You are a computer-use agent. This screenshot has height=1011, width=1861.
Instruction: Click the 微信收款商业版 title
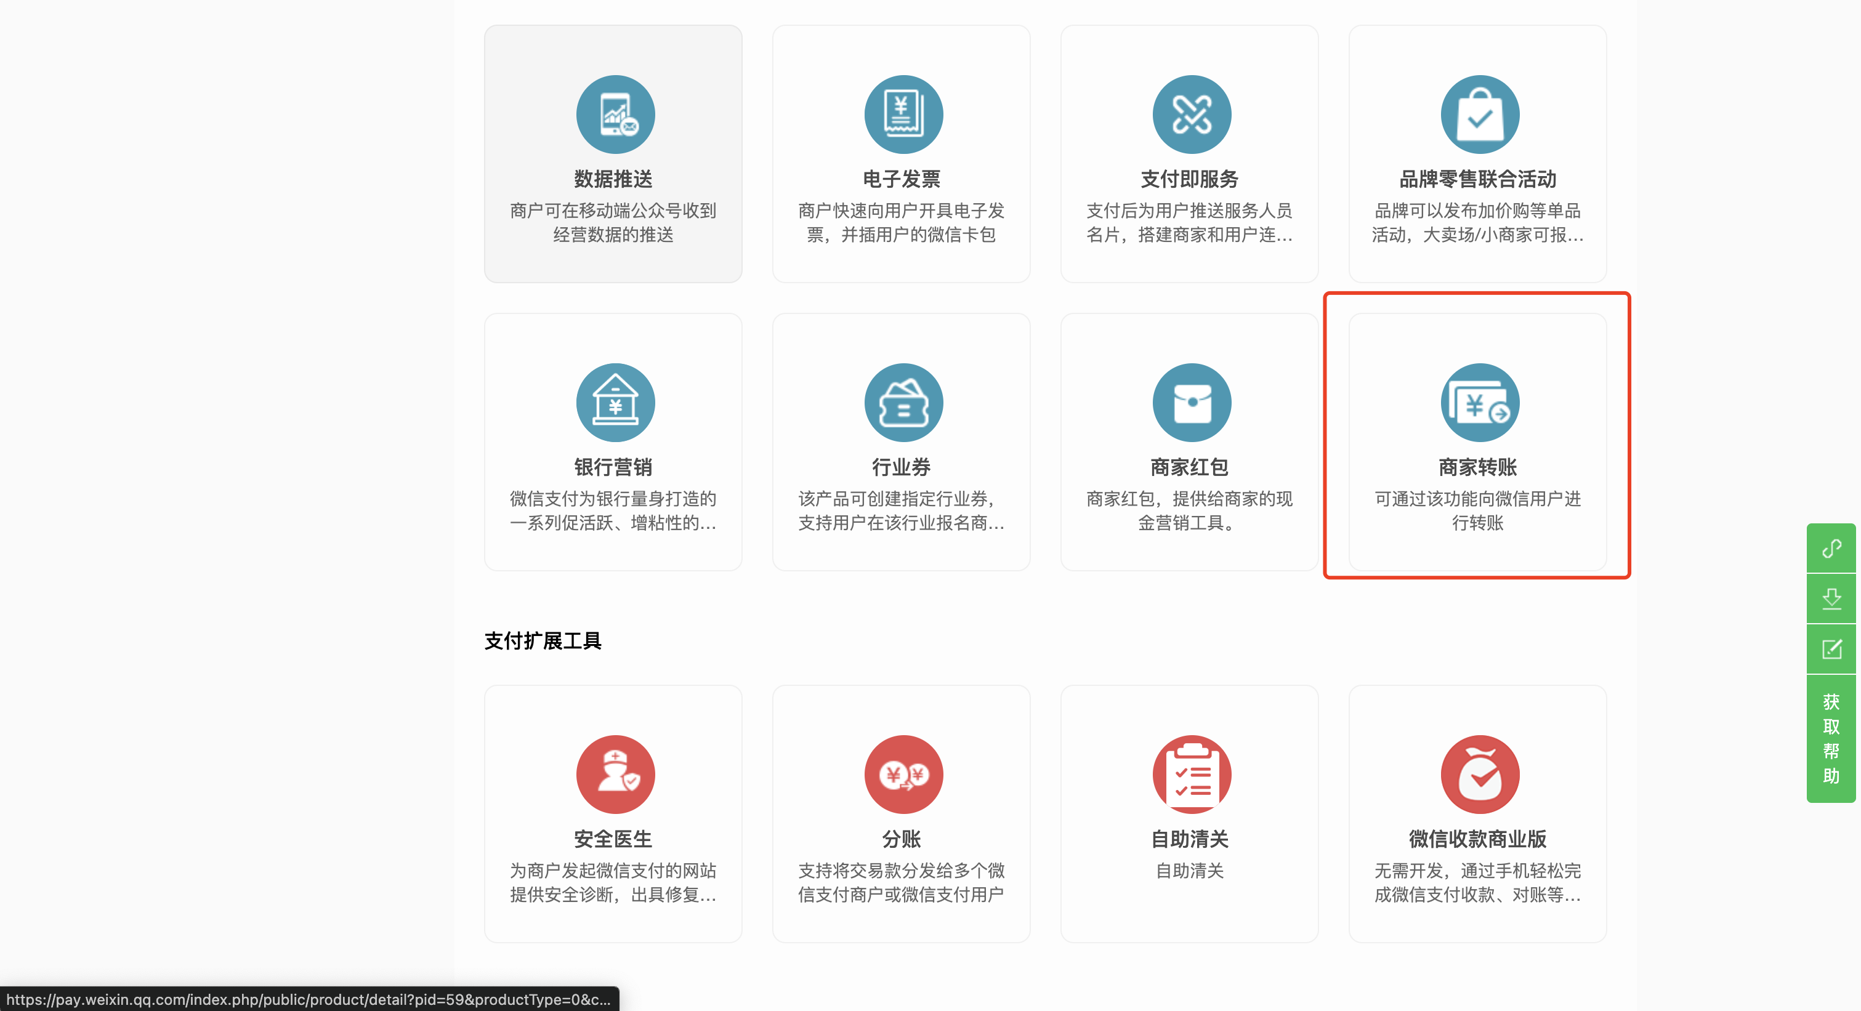pos(1477,839)
